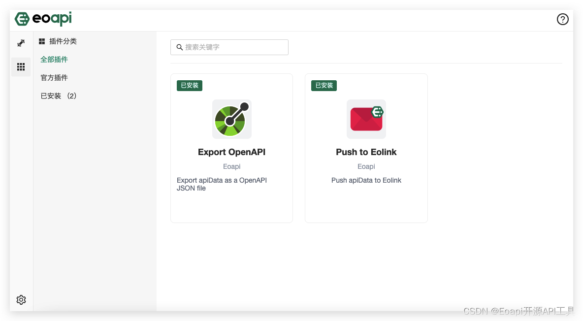583x321 pixels.
Task: Click the Export OpenAPI plugin icon
Action: coord(231,119)
